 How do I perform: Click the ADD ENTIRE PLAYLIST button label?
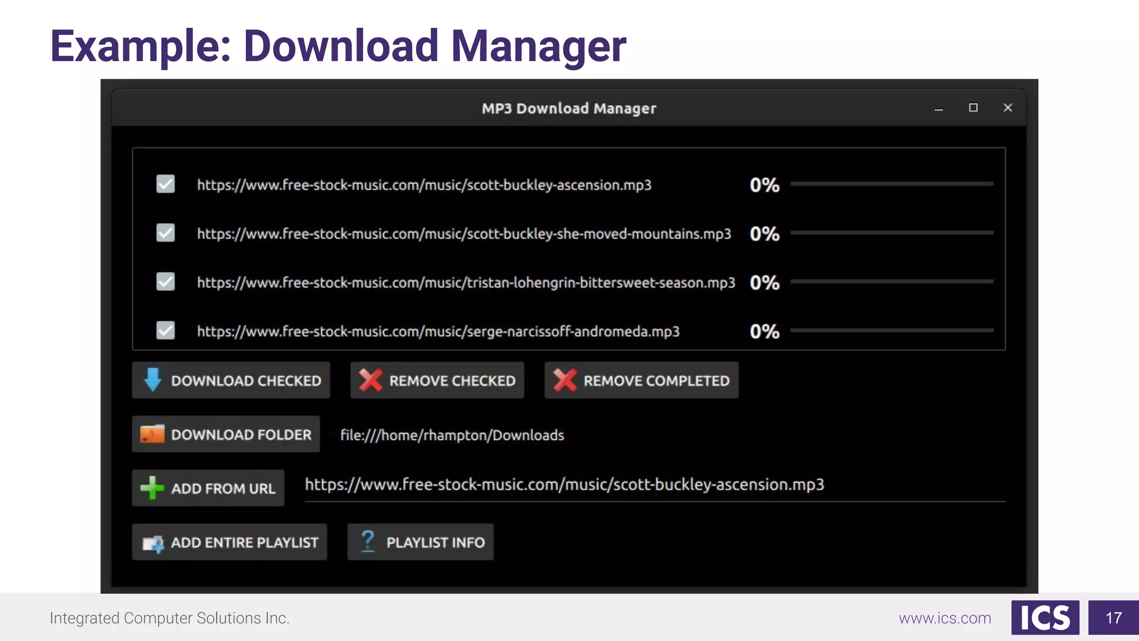[245, 543]
